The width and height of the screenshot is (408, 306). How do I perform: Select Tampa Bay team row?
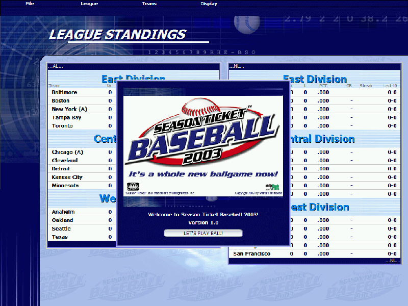[82, 117]
